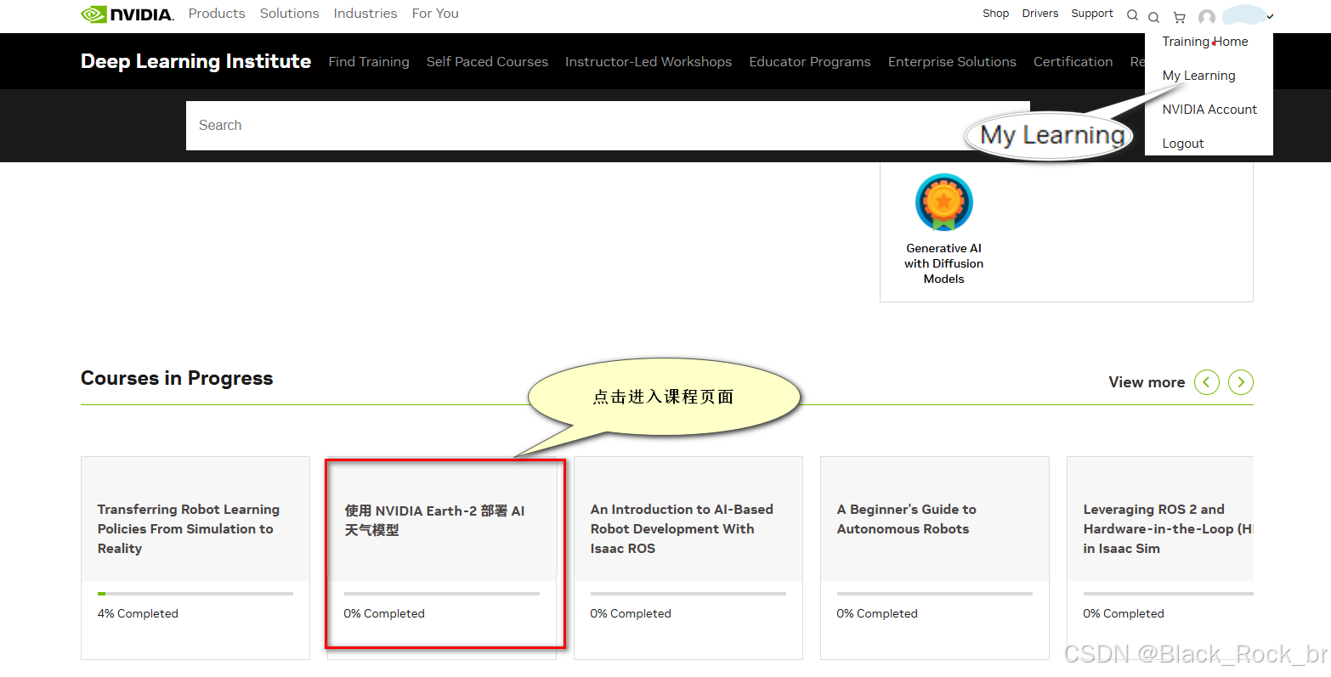Screen dimensions: 1331x677
Task: Click 0% Completed under Isaac ROS course
Action: tap(631, 613)
